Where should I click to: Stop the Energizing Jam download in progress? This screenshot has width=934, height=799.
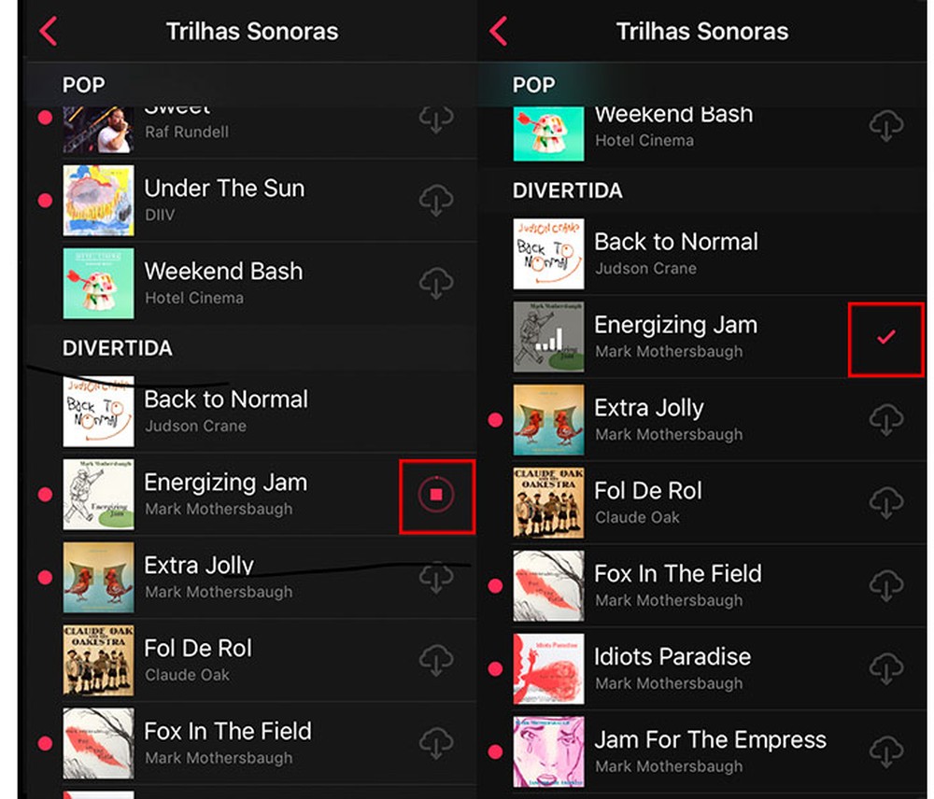coord(436,495)
